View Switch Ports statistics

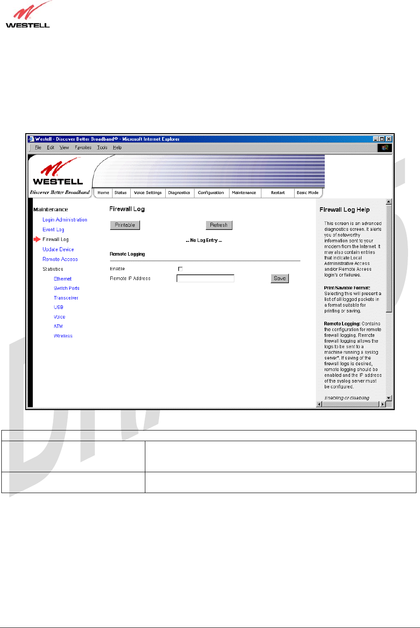(66, 288)
